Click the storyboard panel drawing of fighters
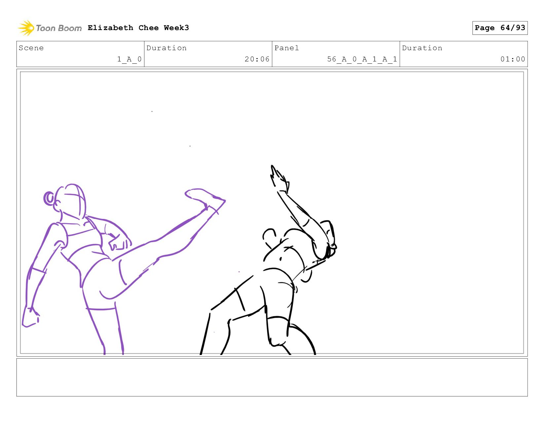 pyautogui.click(x=272, y=213)
